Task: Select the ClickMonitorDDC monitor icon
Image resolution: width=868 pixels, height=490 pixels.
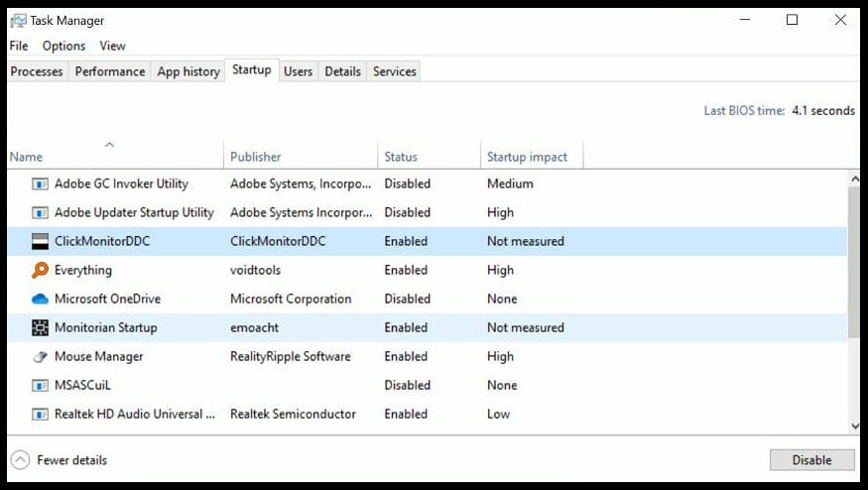Action: 40,241
